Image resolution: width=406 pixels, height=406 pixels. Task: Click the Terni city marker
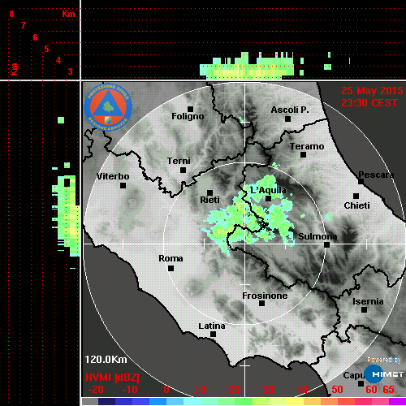pos(184,171)
